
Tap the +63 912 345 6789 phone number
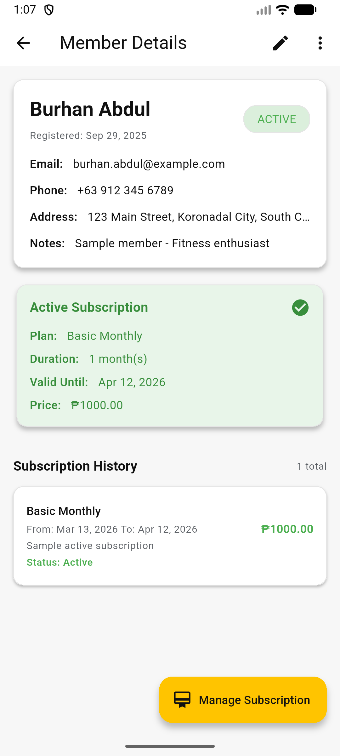pyautogui.click(x=125, y=191)
